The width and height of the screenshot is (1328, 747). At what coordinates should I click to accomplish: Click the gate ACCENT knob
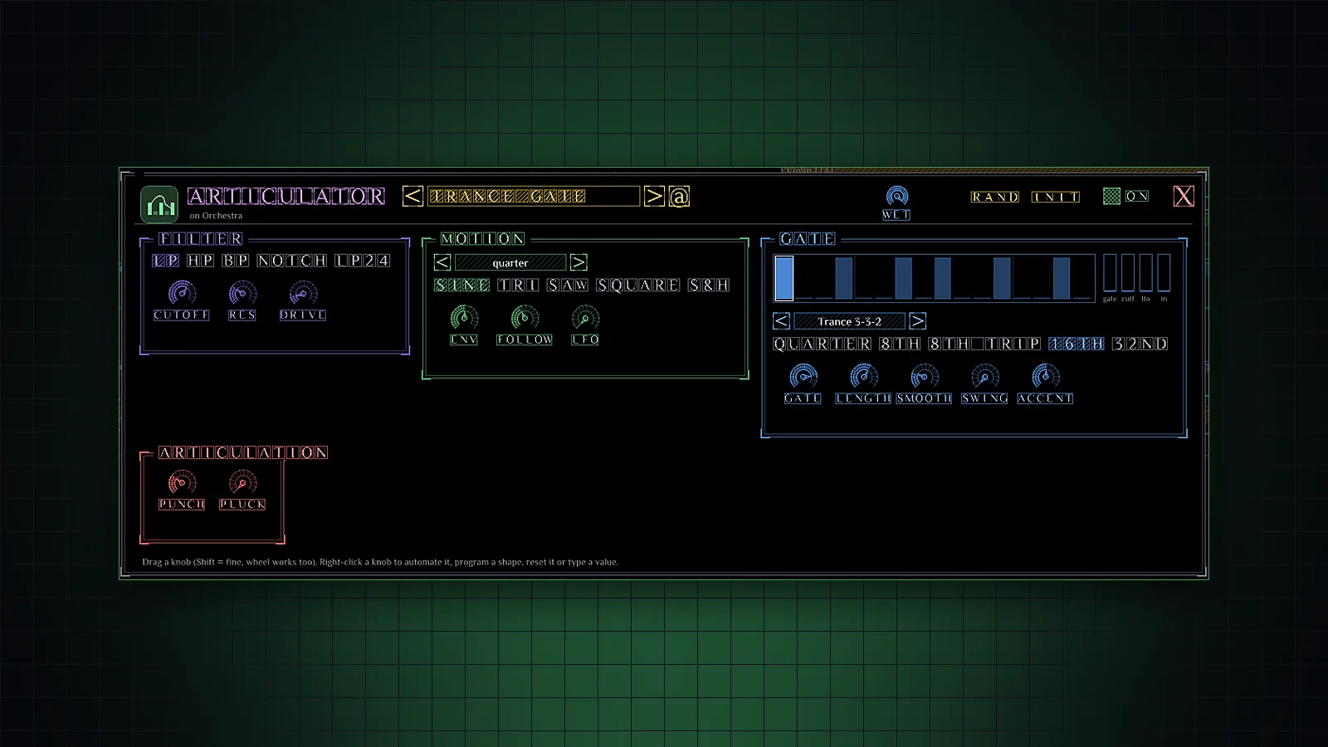pyautogui.click(x=1045, y=376)
